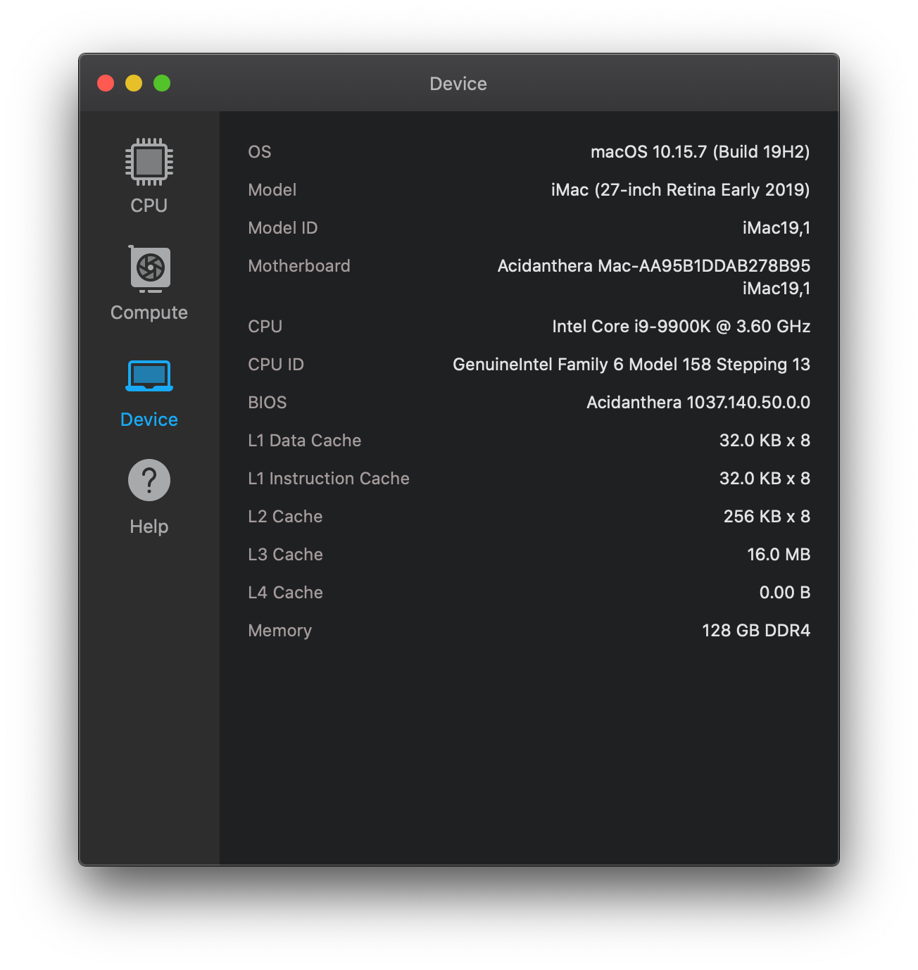Click the L2 Cache label
This screenshot has height=970, width=918.
[285, 517]
